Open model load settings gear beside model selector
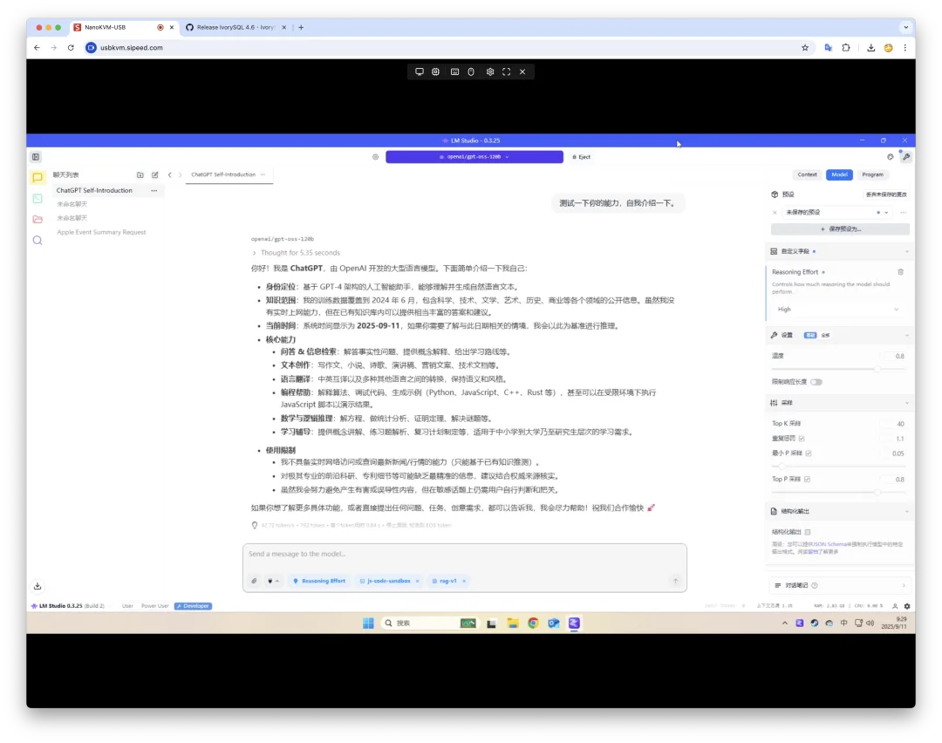942x743 pixels. click(375, 157)
